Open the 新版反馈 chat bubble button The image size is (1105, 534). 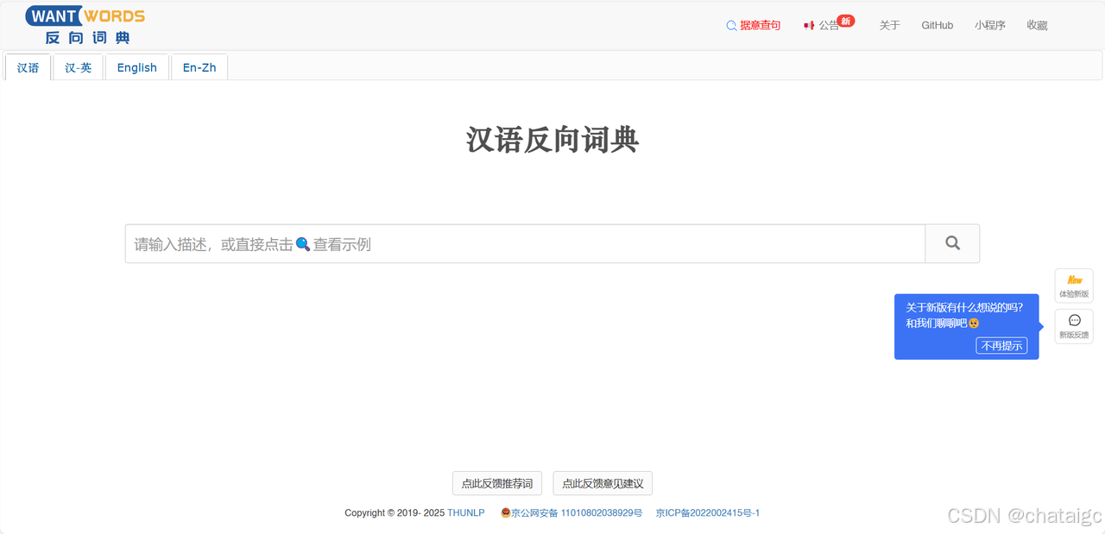pos(1074,326)
